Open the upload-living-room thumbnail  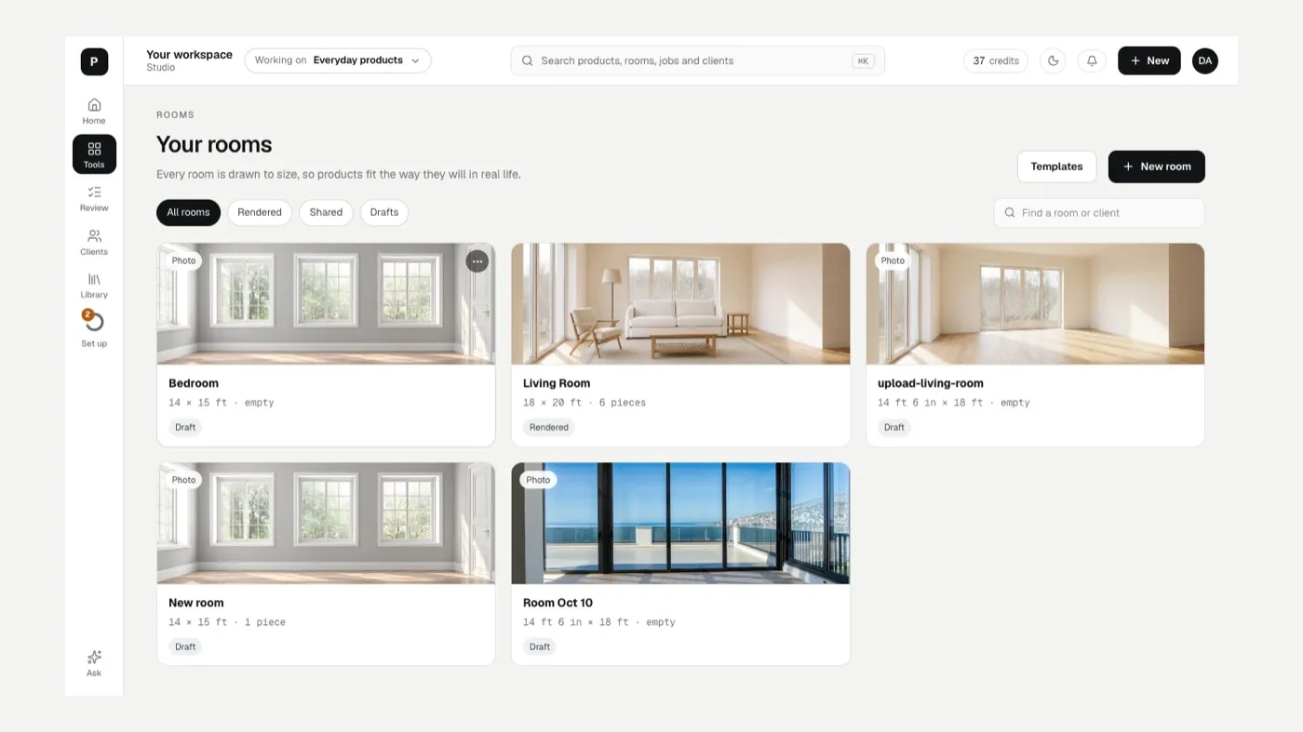click(x=1035, y=304)
